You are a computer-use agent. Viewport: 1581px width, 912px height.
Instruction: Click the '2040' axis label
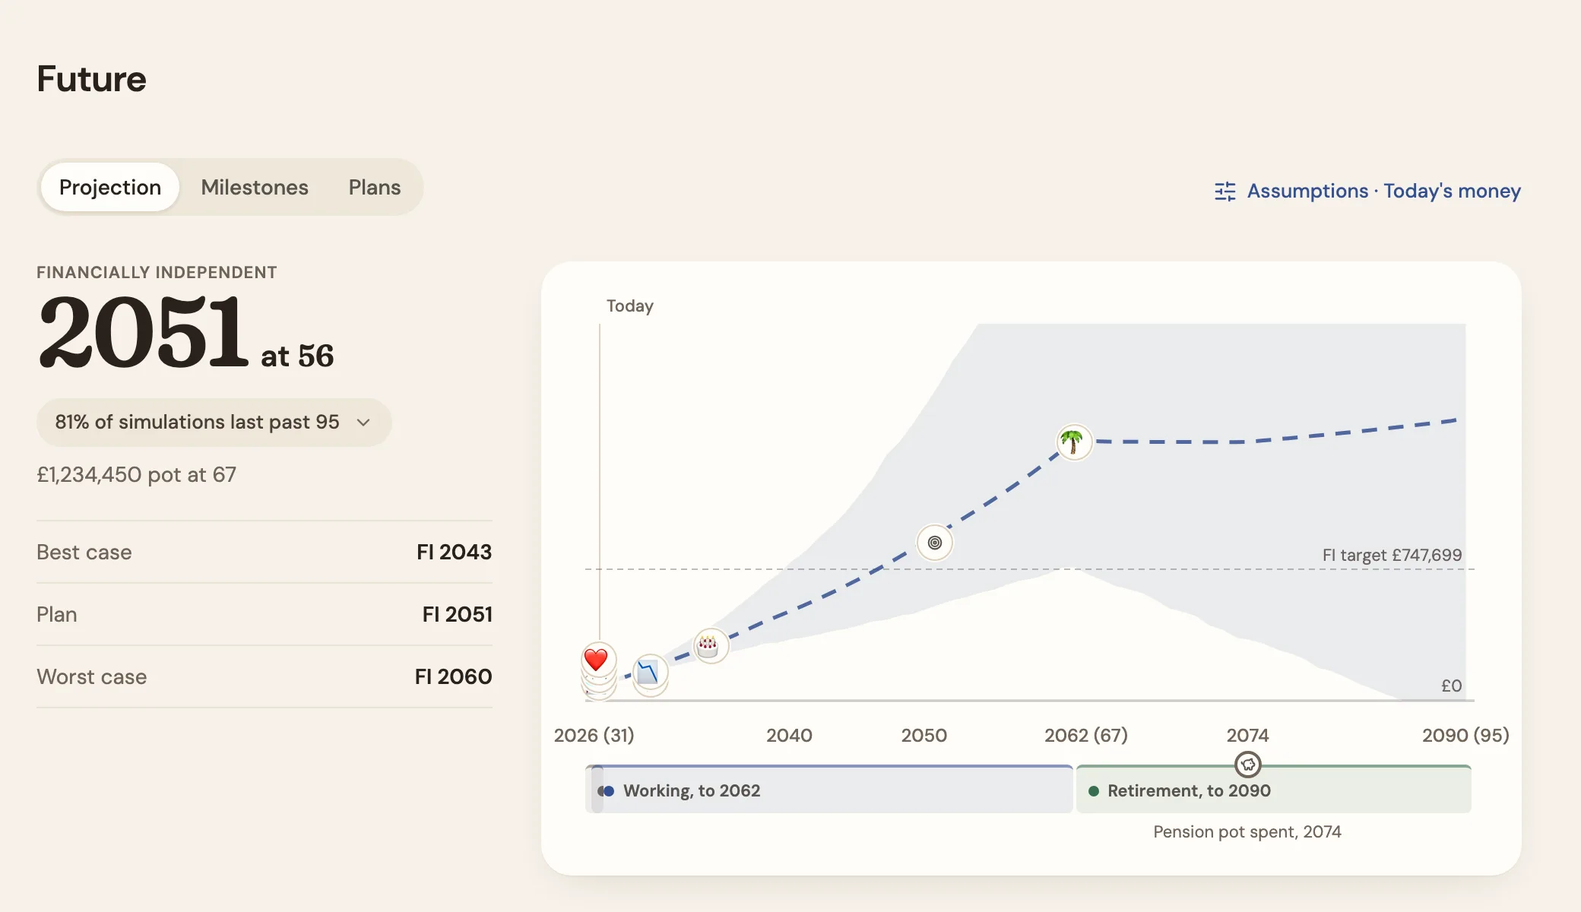click(789, 735)
